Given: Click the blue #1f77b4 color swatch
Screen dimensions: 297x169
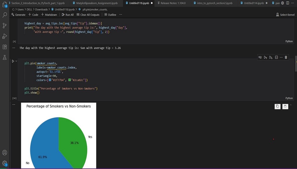Looking at the screenshot, I should (x=50, y=80).
